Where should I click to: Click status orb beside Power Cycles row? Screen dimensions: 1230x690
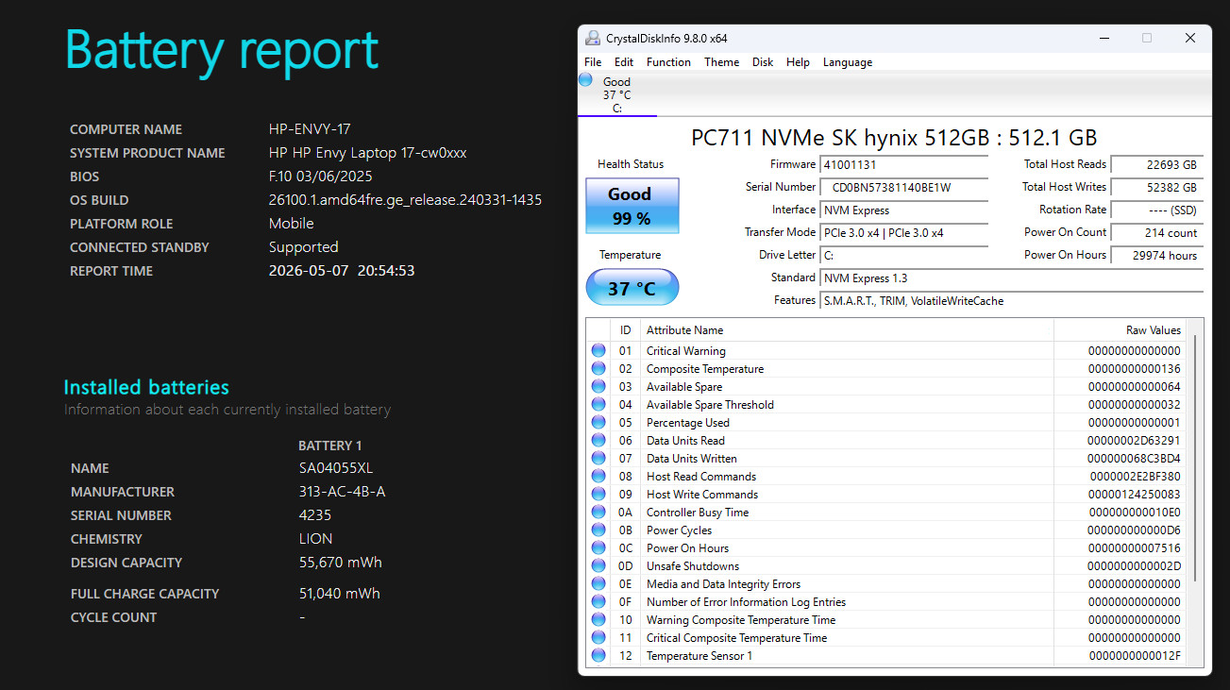point(598,530)
